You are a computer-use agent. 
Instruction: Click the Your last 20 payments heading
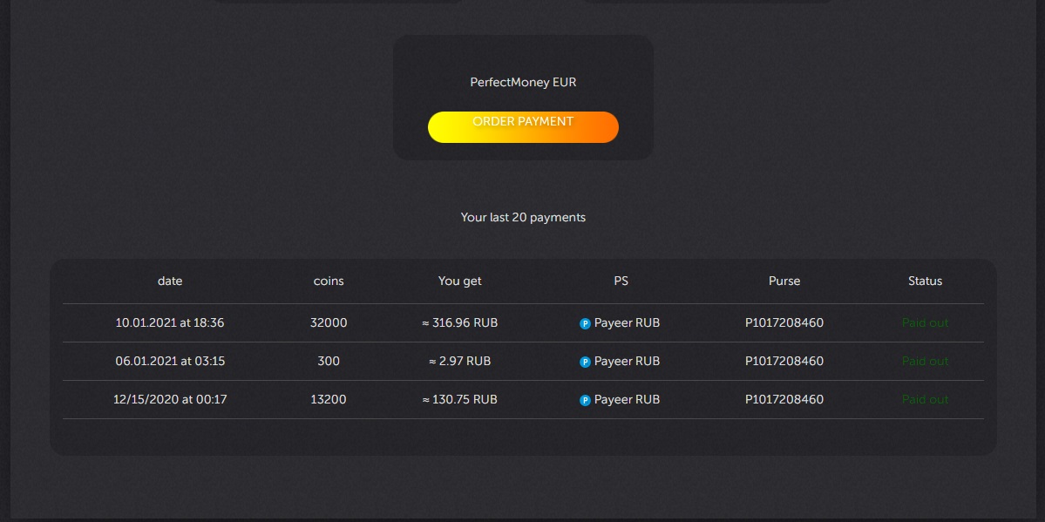tap(522, 217)
